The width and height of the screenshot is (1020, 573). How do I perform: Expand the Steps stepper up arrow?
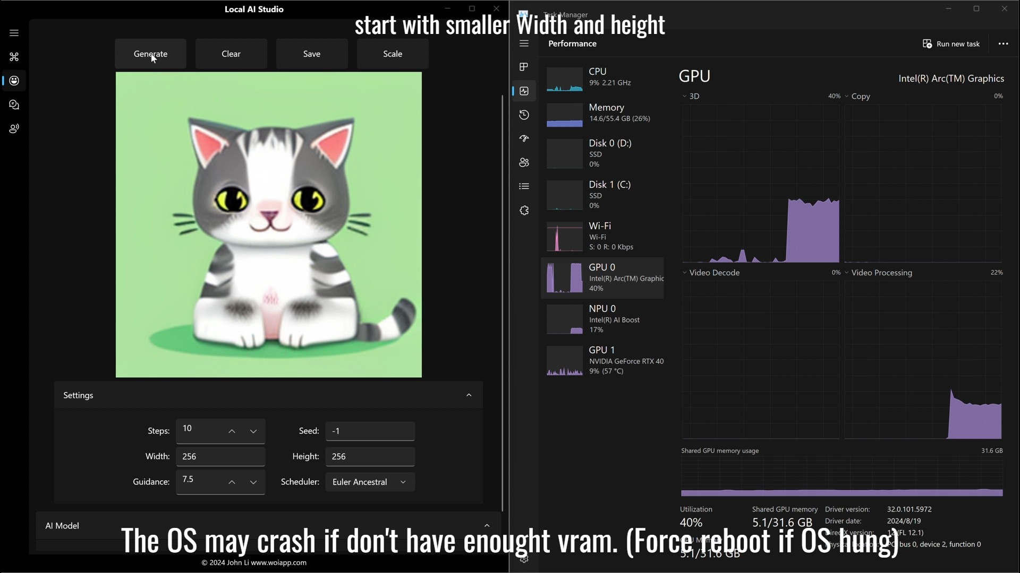click(232, 430)
